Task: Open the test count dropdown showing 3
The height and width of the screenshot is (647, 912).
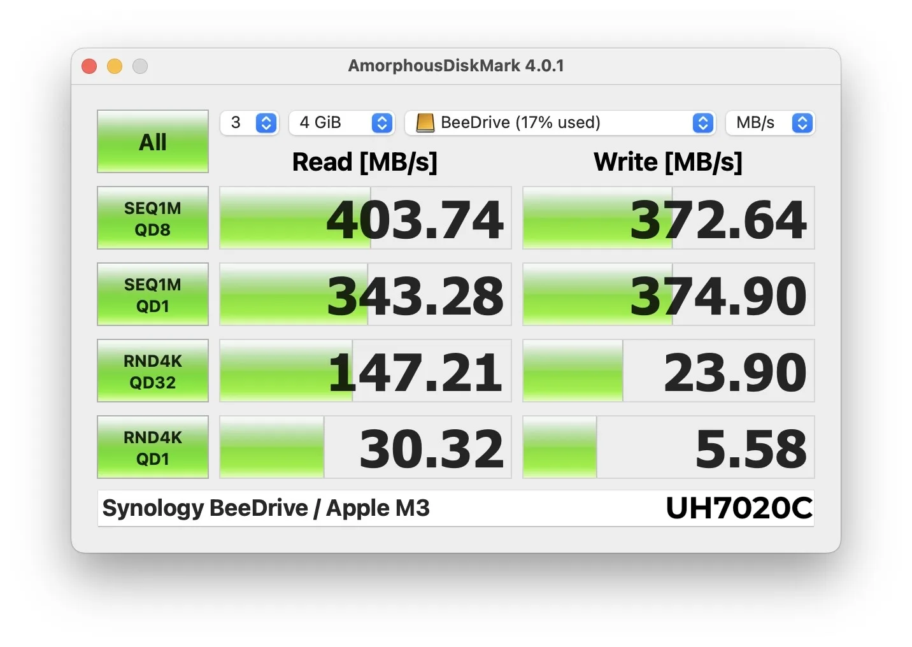Action: pos(250,122)
